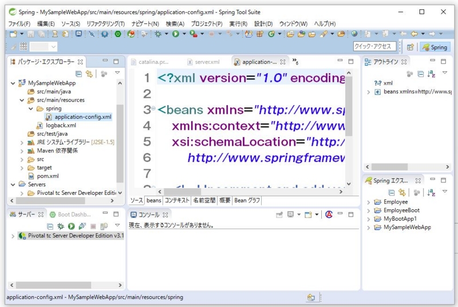Image resolution: width=458 pixels, height=307 pixels.
Task: Open the empty combo box on second toolbar row
Action: (x=44, y=46)
